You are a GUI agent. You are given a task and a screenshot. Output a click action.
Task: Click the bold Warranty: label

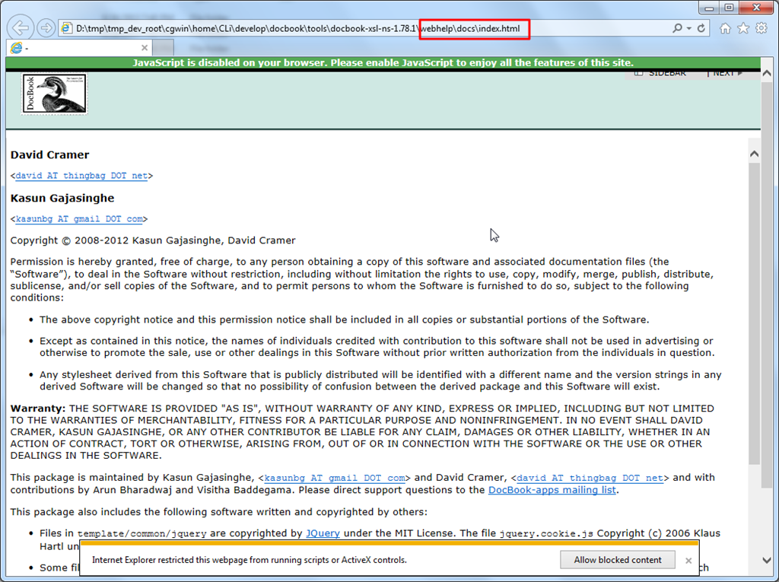tap(38, 409)
